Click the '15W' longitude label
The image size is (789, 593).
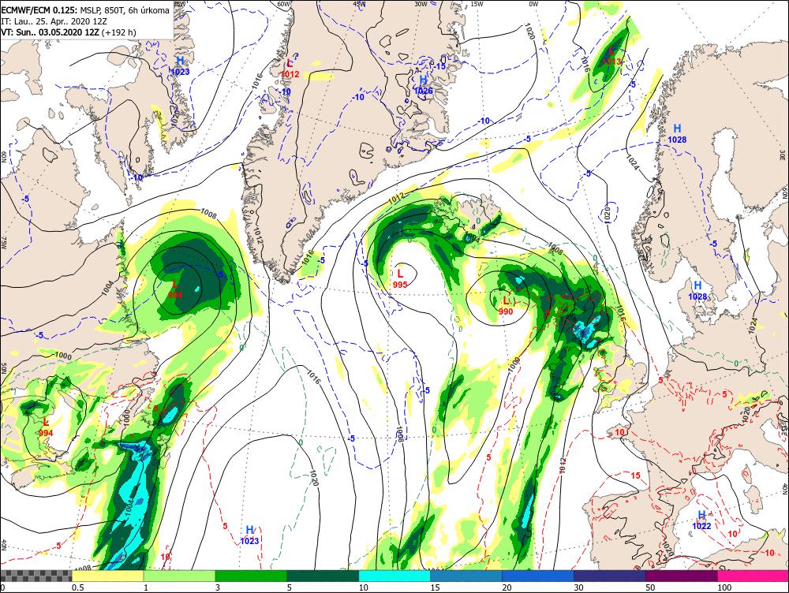(x=477, y=4)
